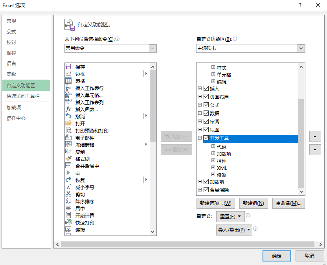Click the 连接 connections icon

click(68, 230)
